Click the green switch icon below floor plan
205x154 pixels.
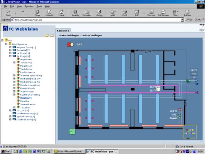(x=72, y=132)
